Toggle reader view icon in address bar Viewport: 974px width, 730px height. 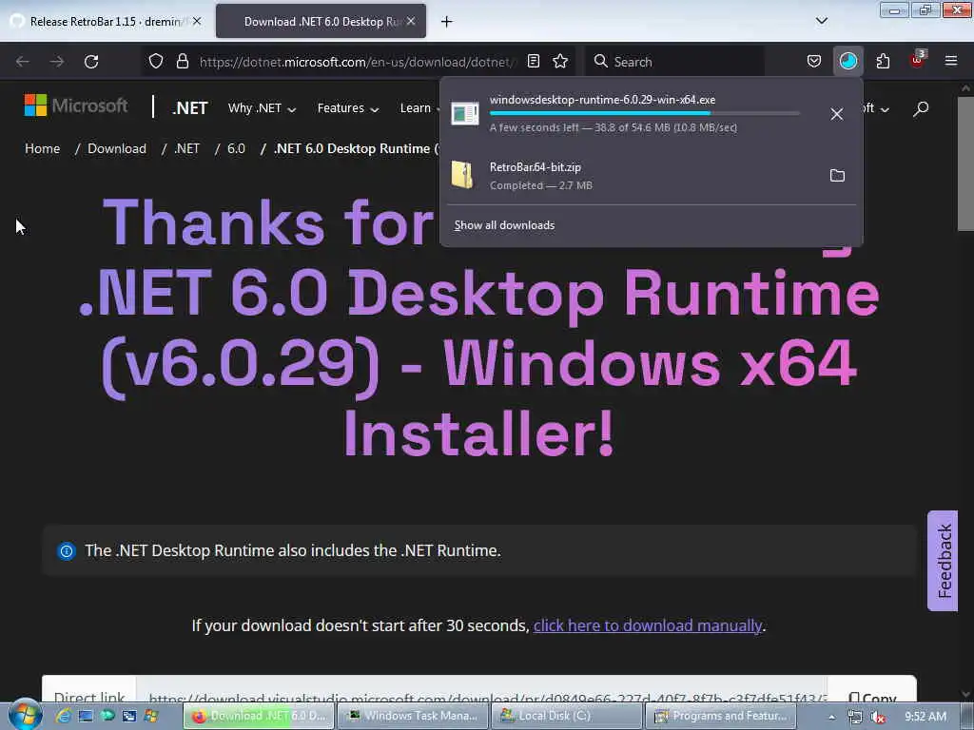[533, 61]
